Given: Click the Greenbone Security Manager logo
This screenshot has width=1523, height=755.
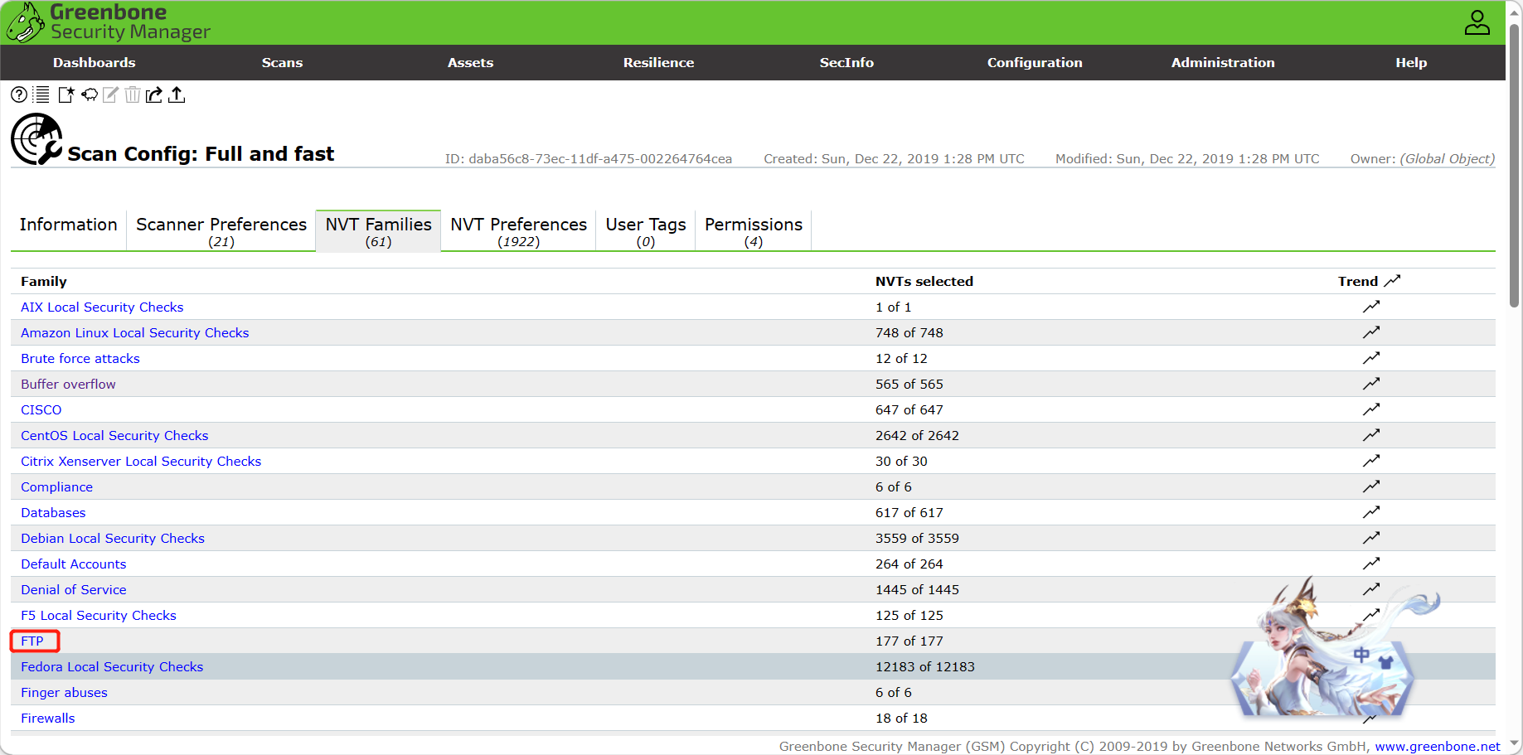Looking at the screenshot, I should point(109,22).
